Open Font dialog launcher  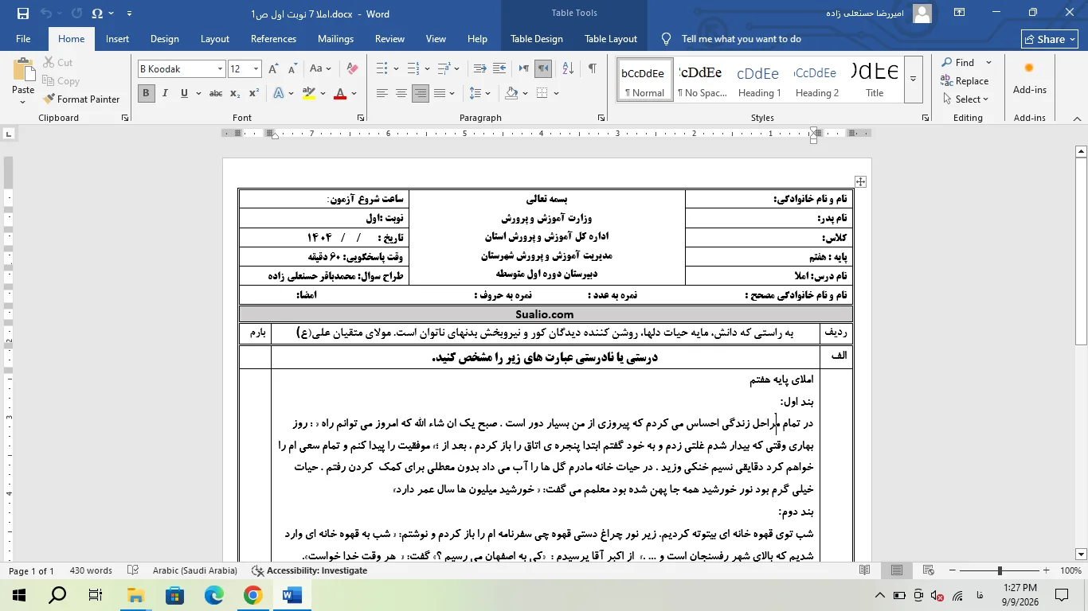coord(125,118)
